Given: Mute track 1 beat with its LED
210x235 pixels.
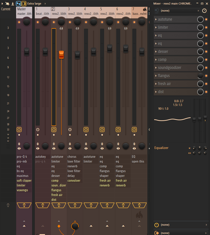Looking at the screenshot, I should click(x=37, y=22).
